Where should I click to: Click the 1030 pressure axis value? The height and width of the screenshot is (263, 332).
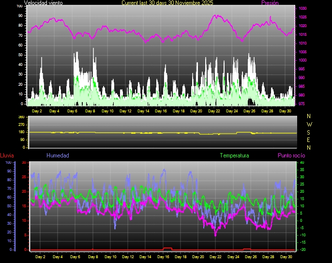(302, 9)
